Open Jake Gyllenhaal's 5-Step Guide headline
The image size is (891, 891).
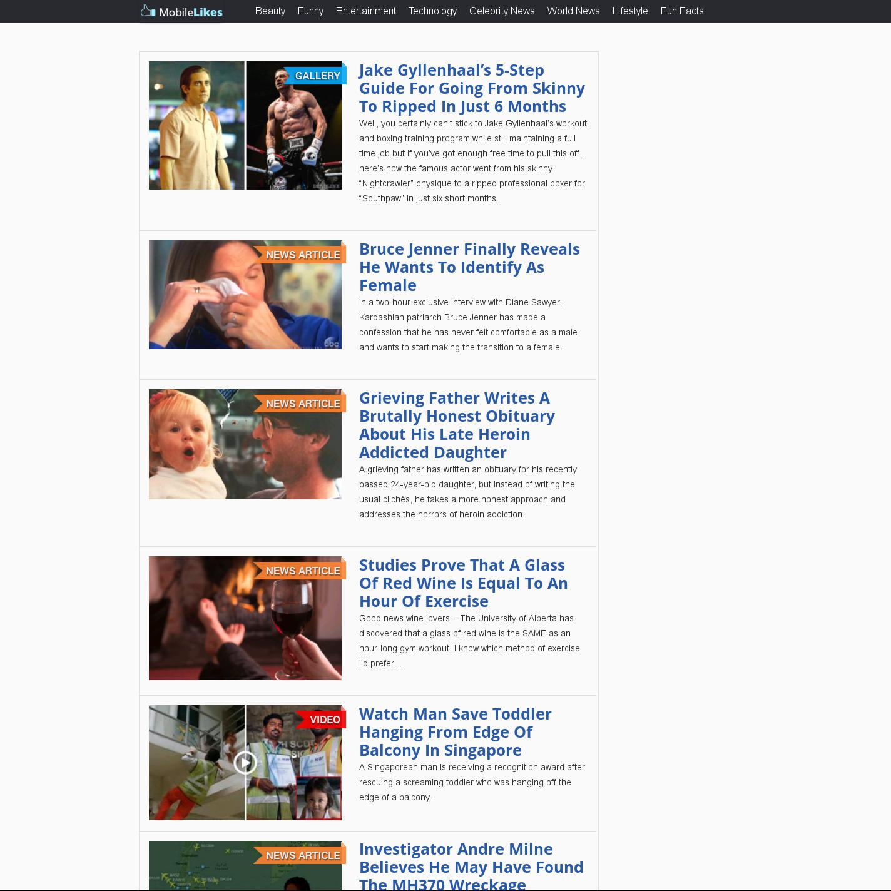tap(471, 88)
